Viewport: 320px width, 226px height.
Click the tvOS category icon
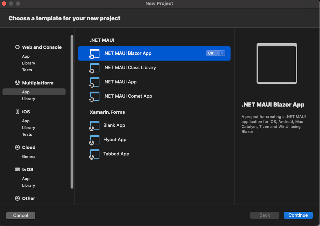point(17,169)
